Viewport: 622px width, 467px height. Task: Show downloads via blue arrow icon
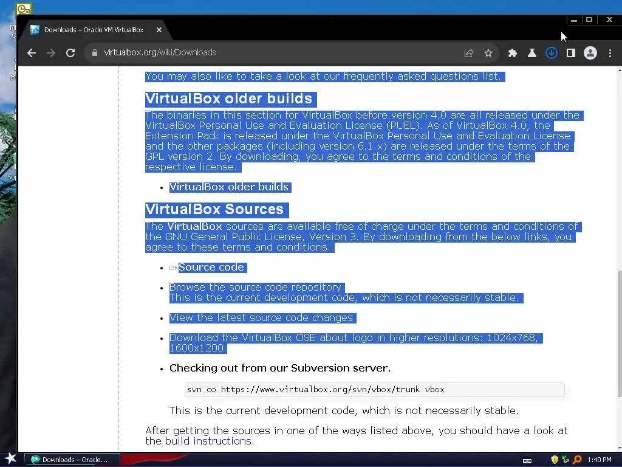[552, 53]
